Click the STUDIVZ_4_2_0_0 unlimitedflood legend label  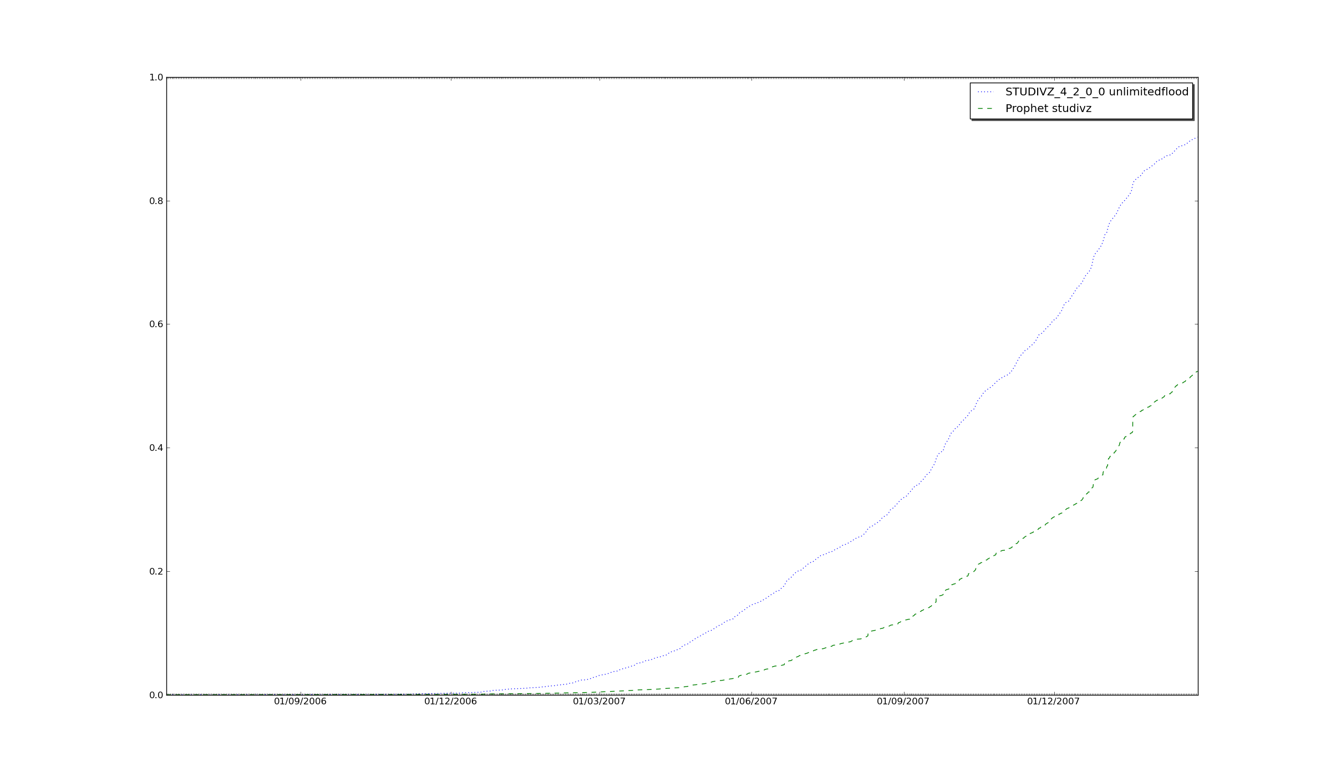[x=1096, y=92]
